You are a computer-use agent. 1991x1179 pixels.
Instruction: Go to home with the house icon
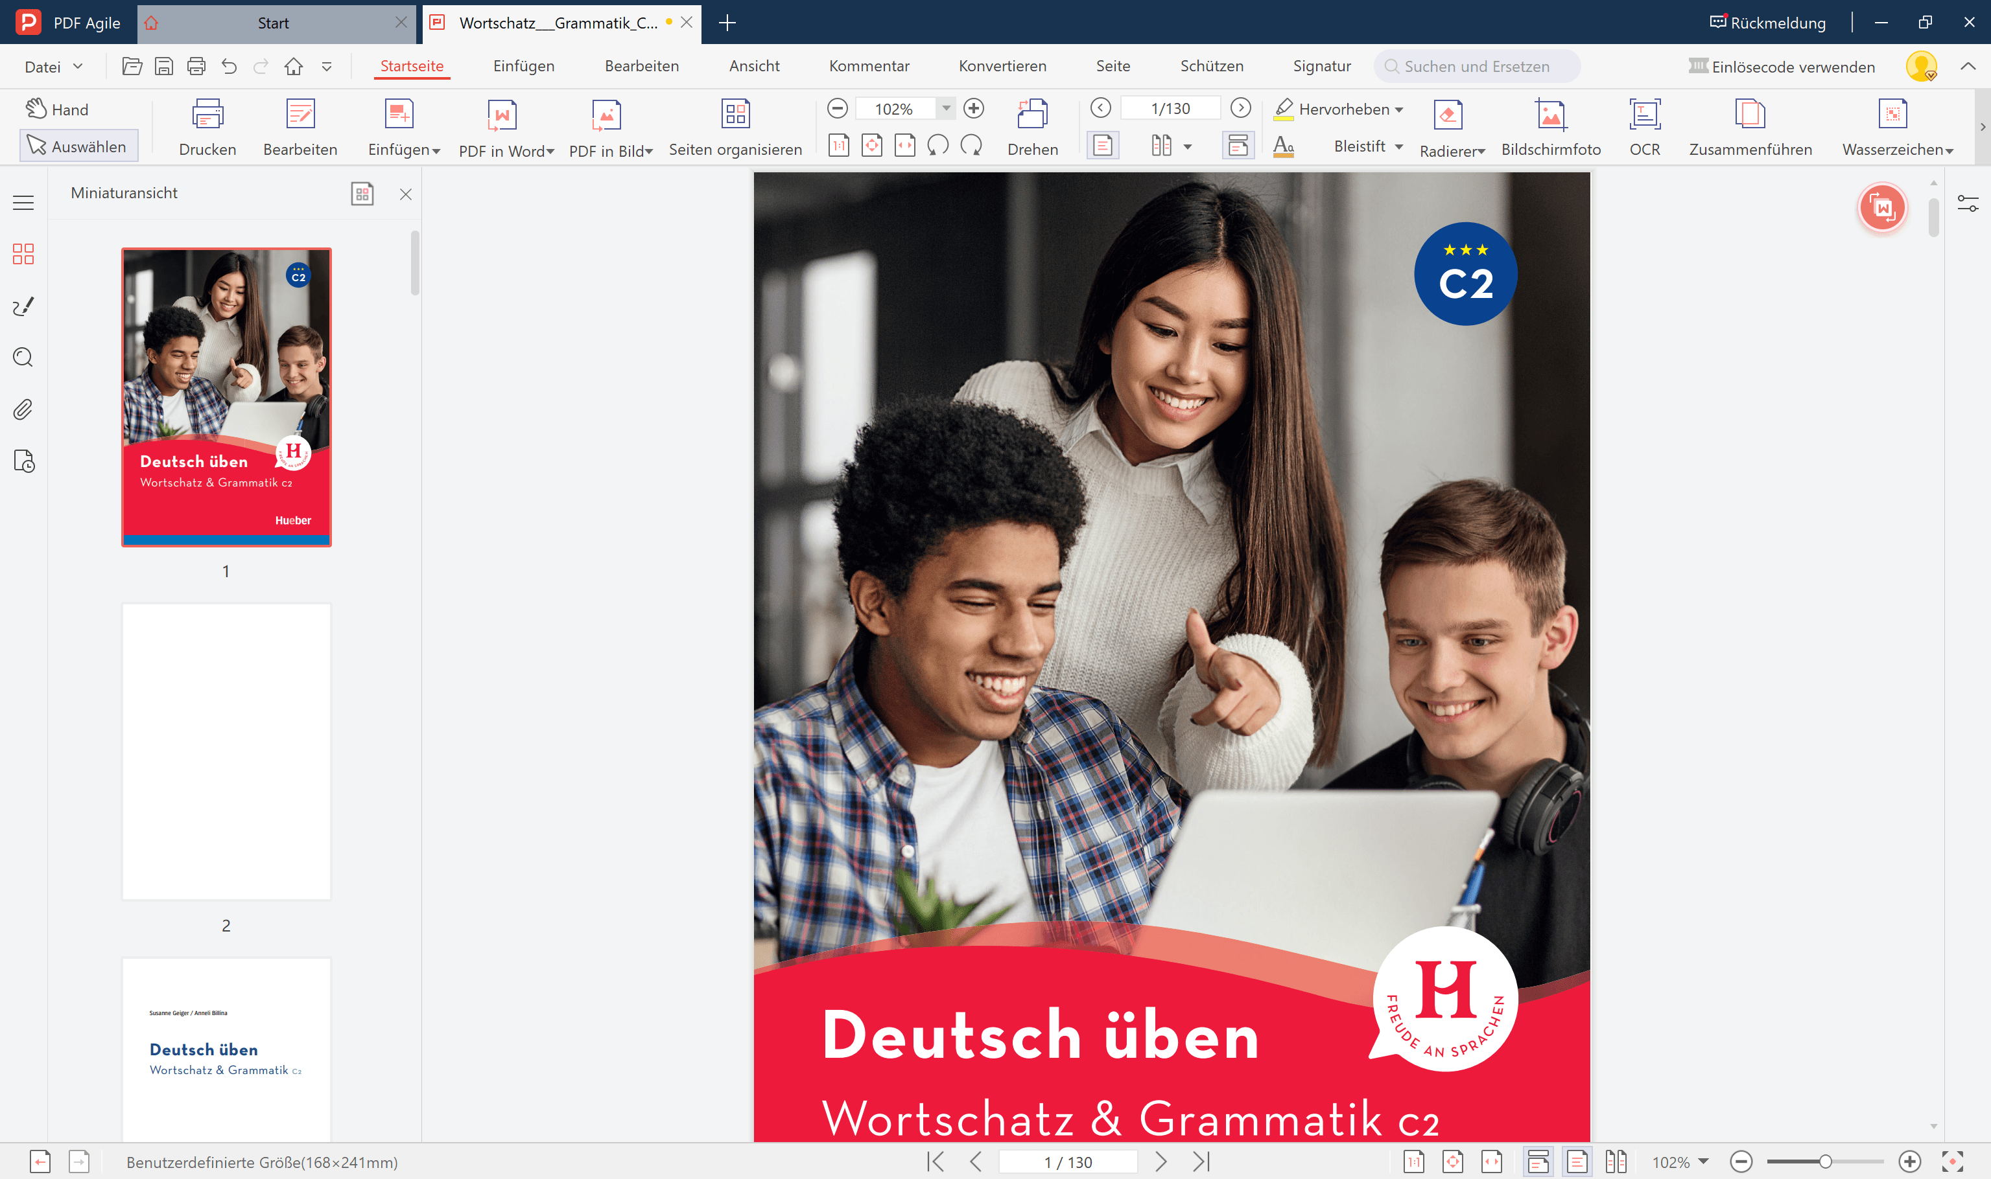[294, 66]
